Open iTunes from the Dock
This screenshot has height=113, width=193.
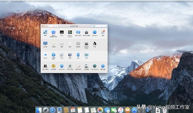coord(121,110)
